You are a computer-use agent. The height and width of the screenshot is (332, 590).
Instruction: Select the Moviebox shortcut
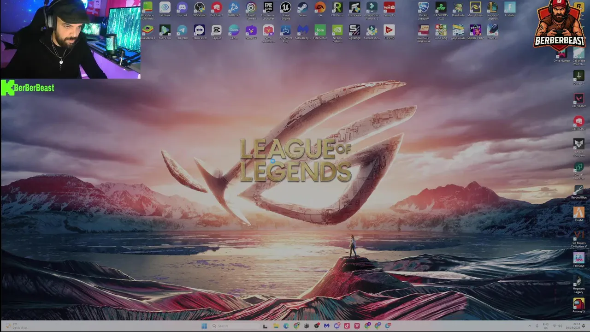point(165,32)
